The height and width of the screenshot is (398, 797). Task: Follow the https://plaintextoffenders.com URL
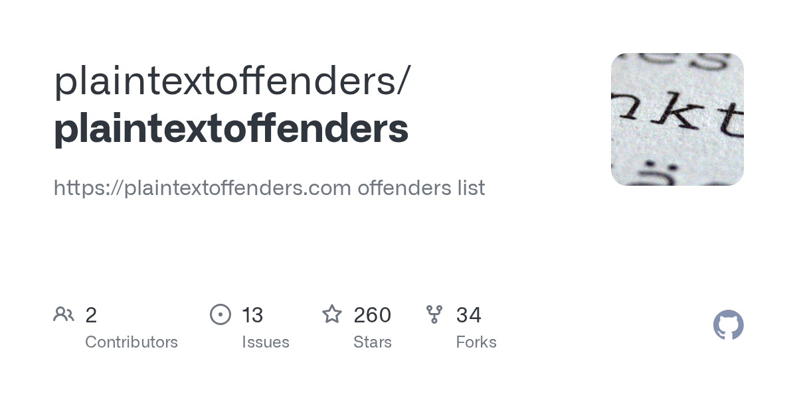pos(202,188)
